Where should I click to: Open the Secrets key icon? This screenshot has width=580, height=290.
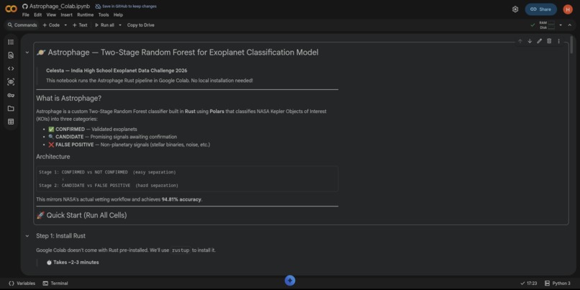[11, 96]
